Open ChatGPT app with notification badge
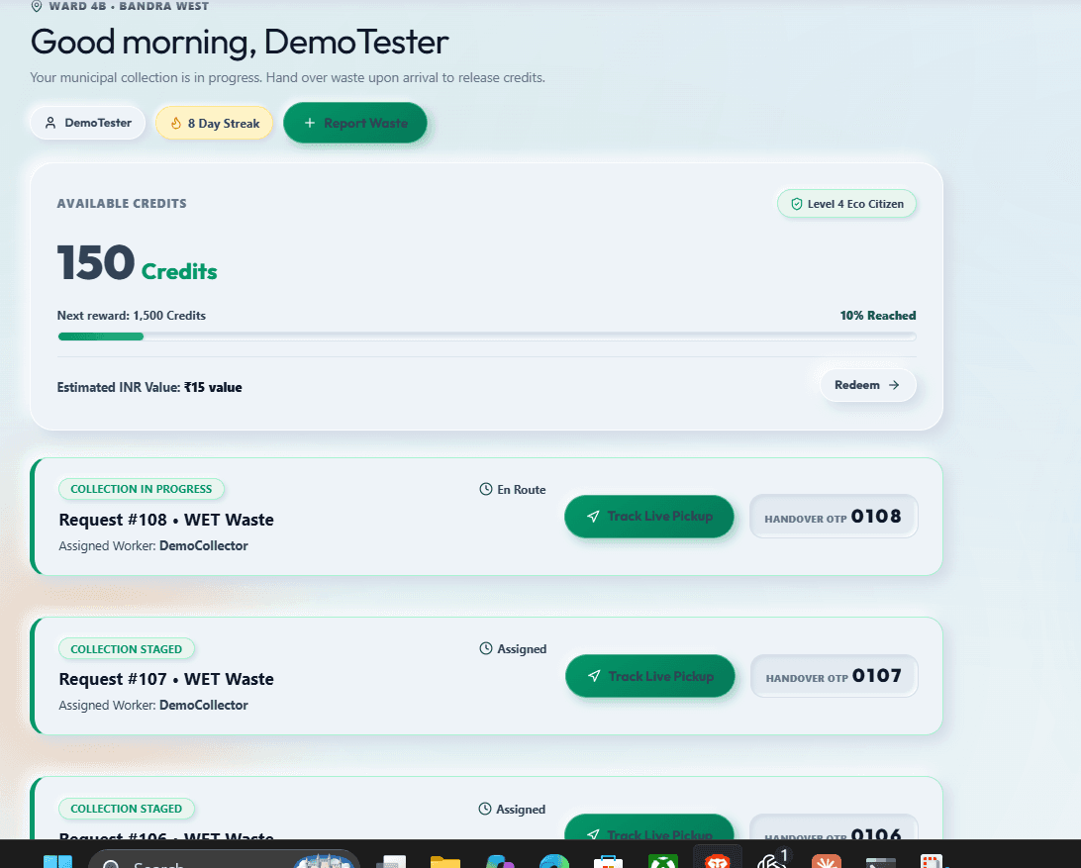 point(772,860)
